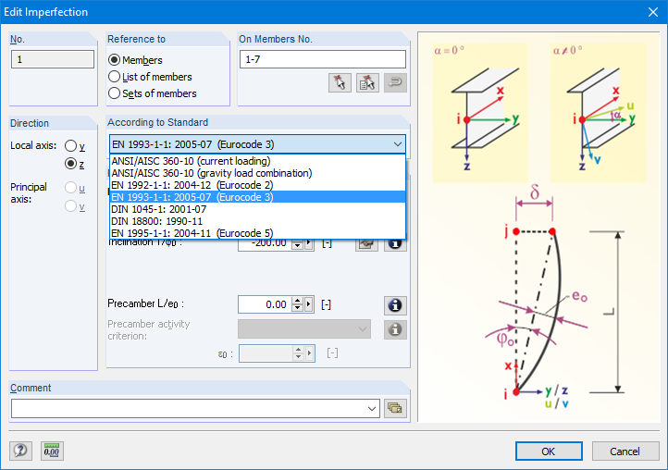Expand the Inclination value side arrow
The width and height of the screenshot is (668, 470).
[x=309, y=244]
